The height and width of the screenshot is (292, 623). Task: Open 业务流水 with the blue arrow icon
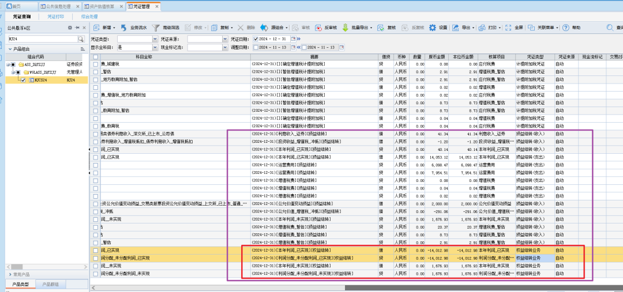click(124, 27)
